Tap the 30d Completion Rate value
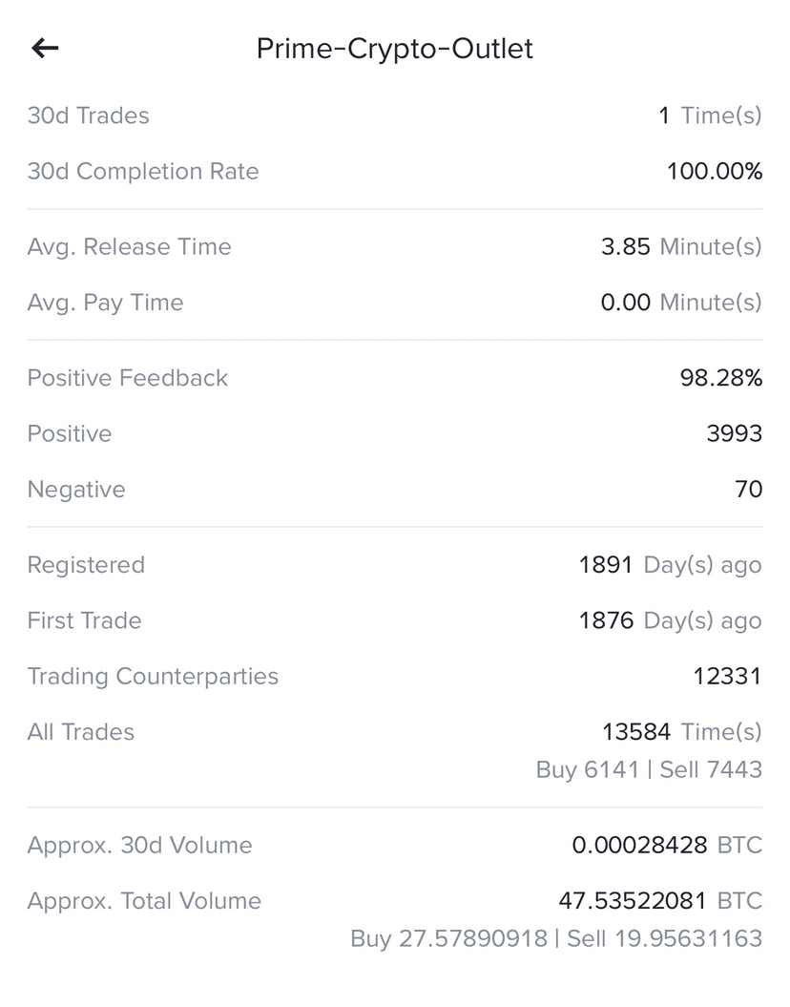The width and height of the screenshot is (790, 1007). tap(715, 172)
